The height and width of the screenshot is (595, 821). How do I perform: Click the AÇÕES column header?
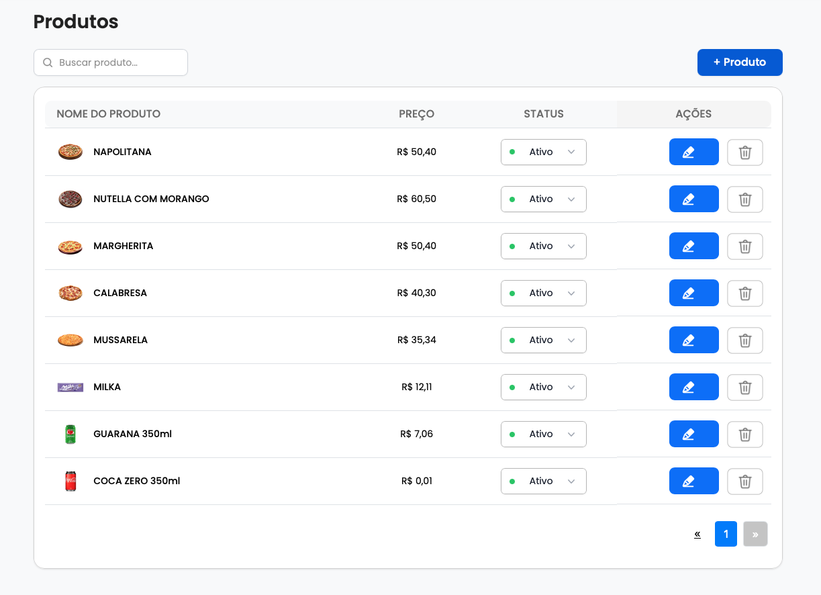(x=693, y=113)
